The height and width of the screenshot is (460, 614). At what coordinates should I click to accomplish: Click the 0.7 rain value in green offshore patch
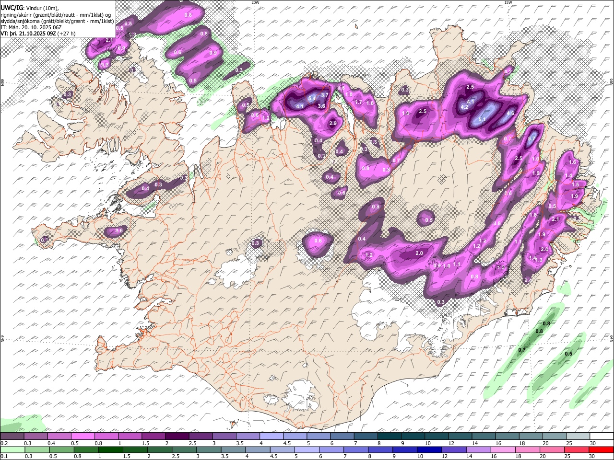[x=522, y=350]
